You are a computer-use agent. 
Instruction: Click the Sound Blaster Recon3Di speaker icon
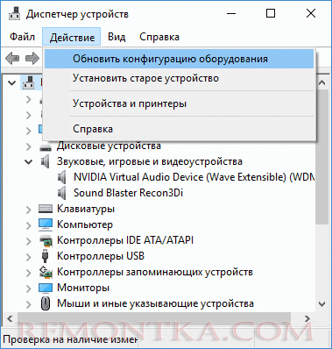click(61, 193)
